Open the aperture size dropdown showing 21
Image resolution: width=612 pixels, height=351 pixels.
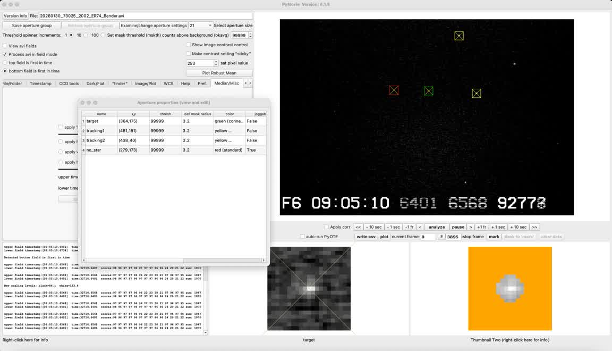tap(201, 26)
